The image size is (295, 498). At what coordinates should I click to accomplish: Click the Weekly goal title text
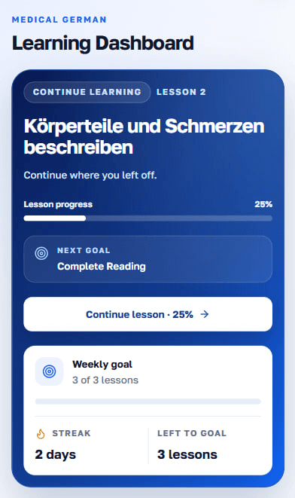(102, 365)
